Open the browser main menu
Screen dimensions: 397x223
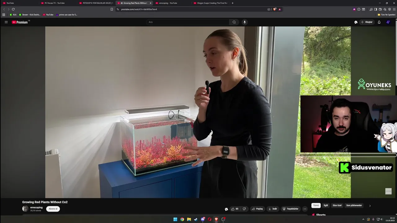[x=394, y=9]
